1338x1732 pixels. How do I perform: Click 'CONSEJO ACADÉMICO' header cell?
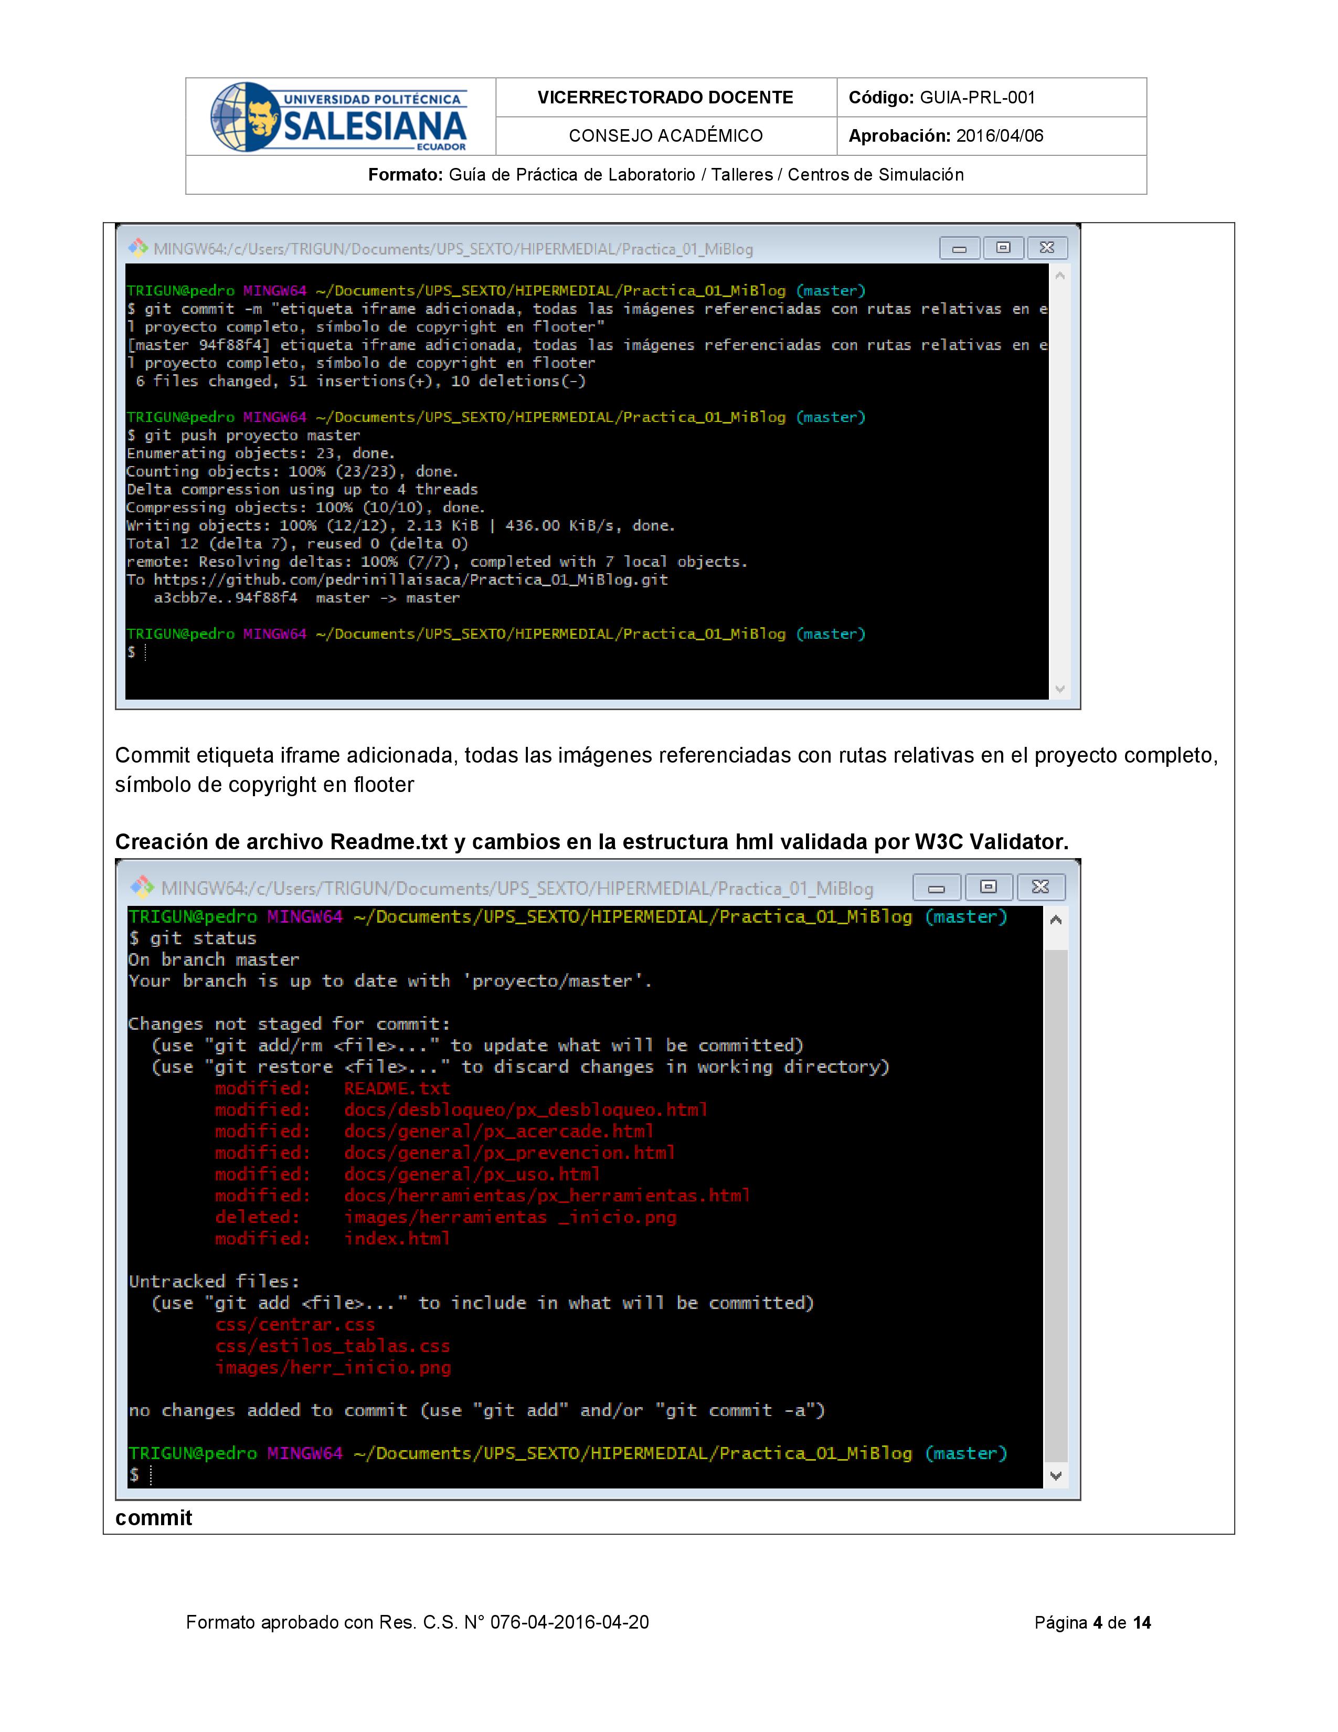tap(666, 135)
